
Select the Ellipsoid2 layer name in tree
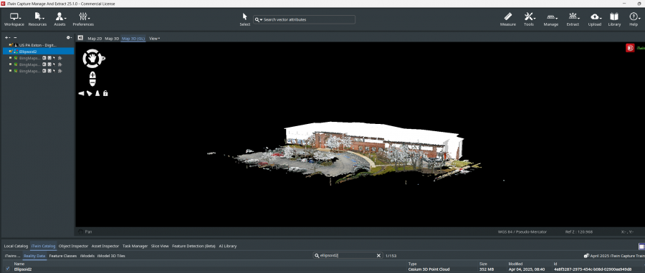pyautogui.click(x=28, y=52)
